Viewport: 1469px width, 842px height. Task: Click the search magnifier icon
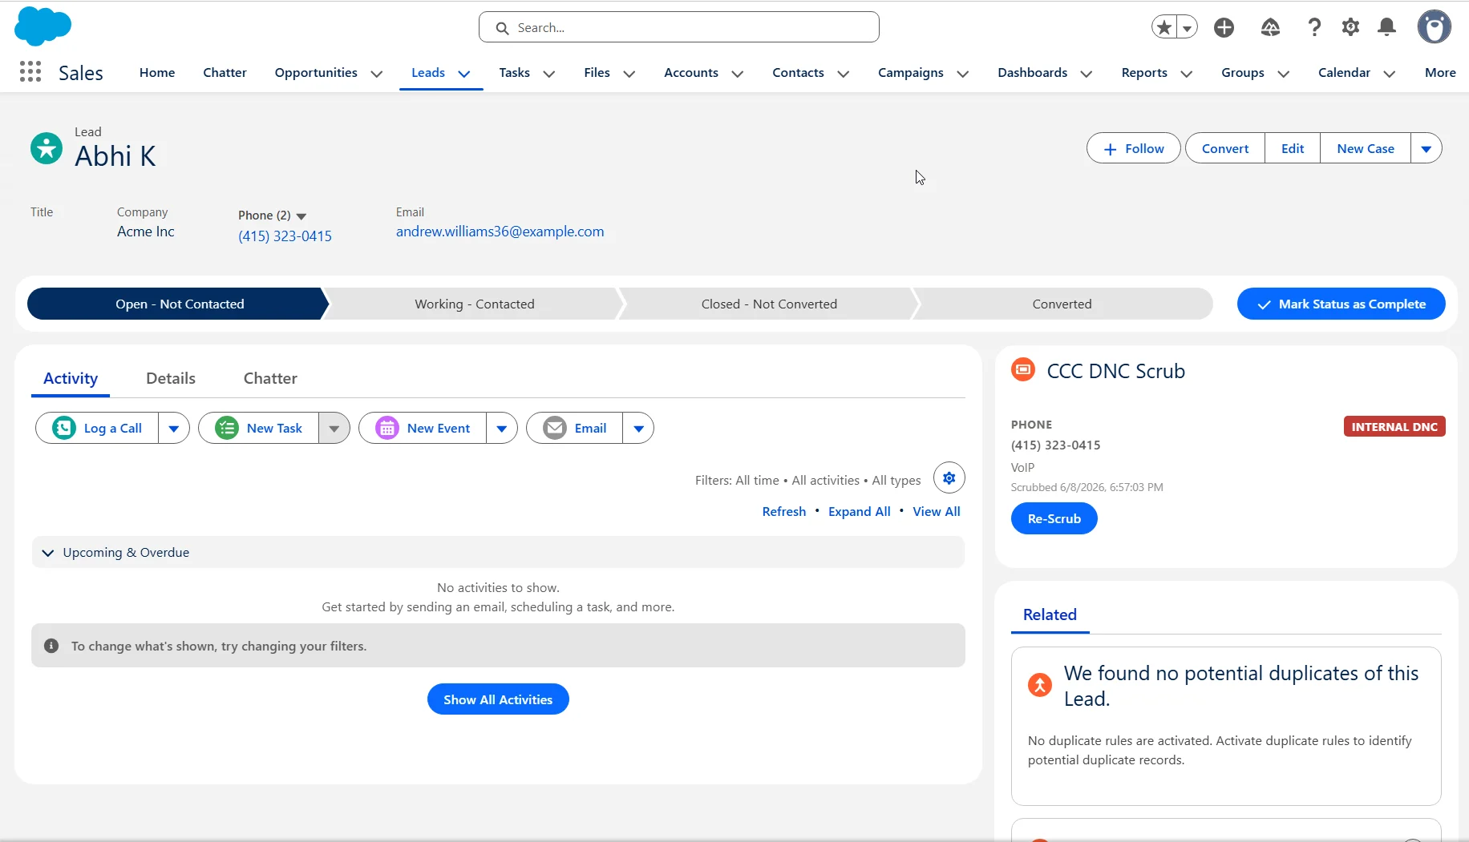pos(502,28)
